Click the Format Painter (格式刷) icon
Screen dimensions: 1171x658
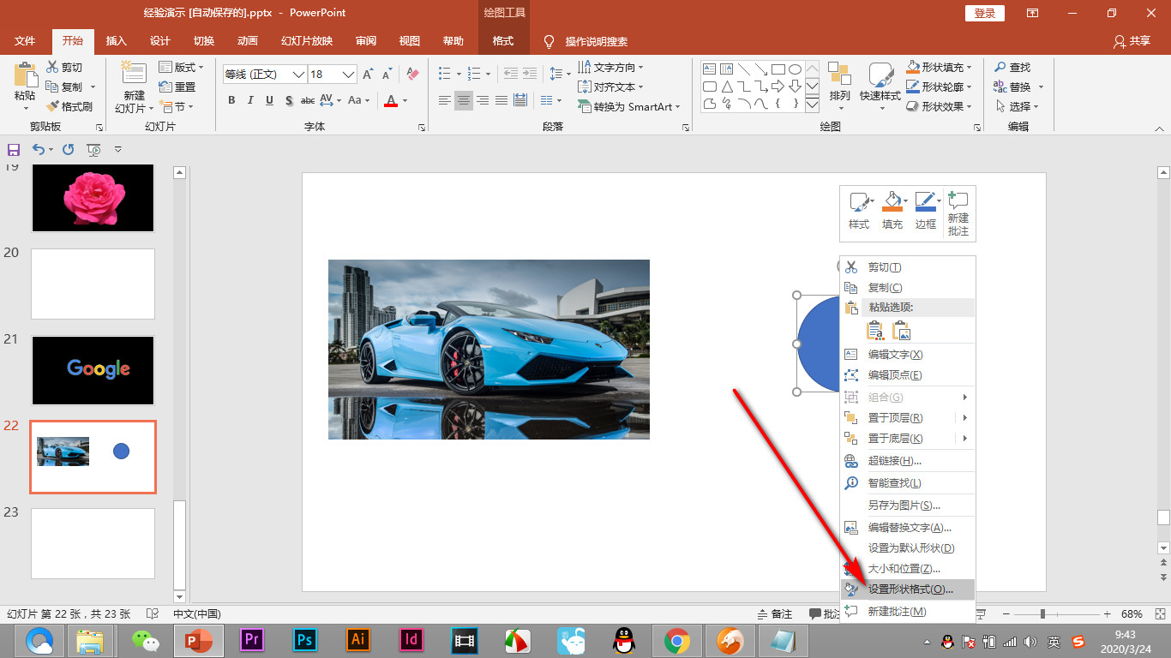(51, 106)
